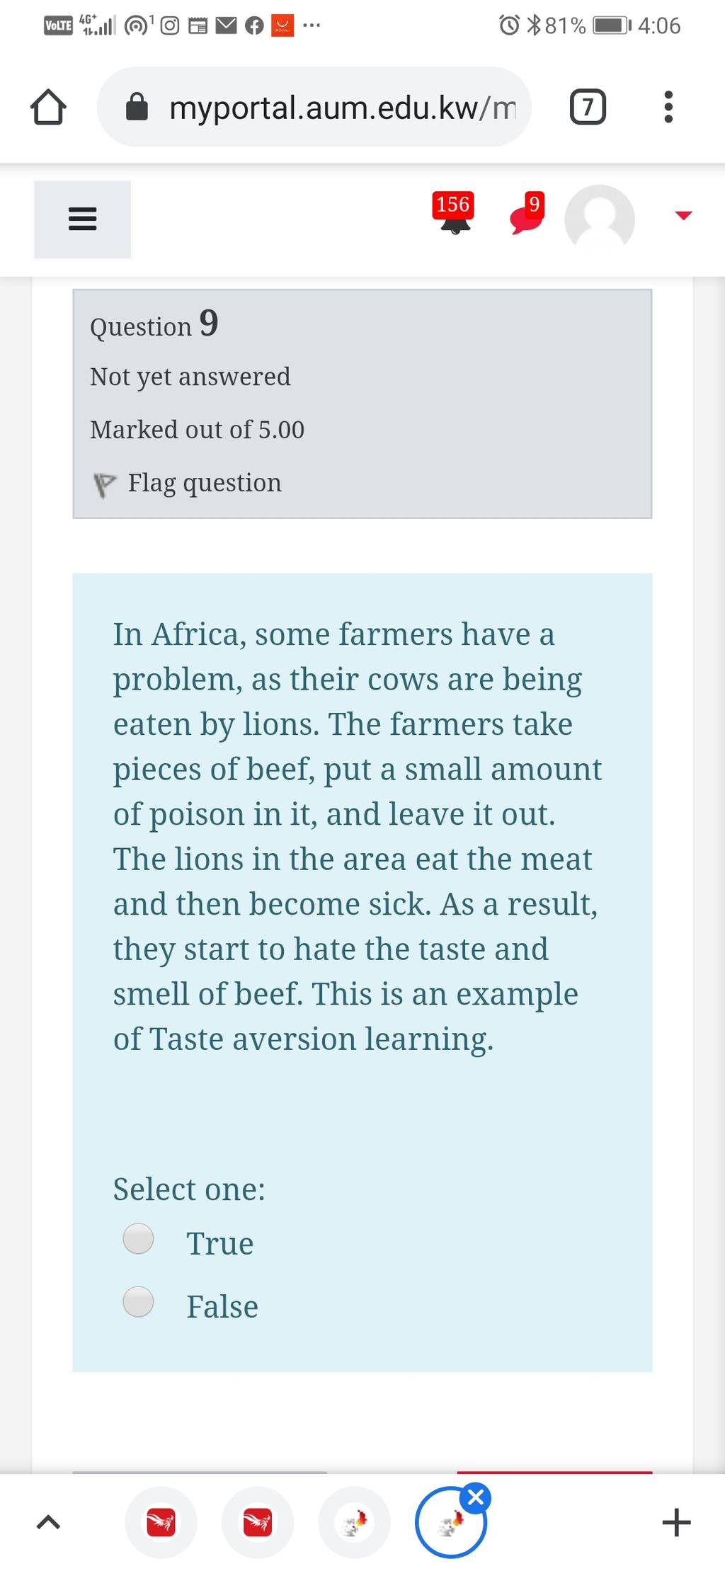Switch to first red bird tab

[x=161, y=1522]
